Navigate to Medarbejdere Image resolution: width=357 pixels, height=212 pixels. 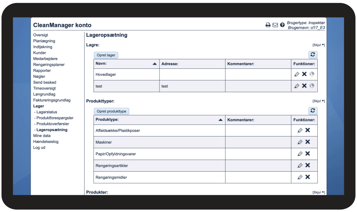pyautogui.click(x=45, y=59)
